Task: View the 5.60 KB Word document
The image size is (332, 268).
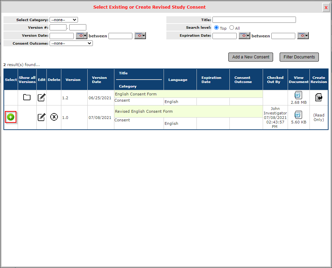Action: (x=298, y=115)
